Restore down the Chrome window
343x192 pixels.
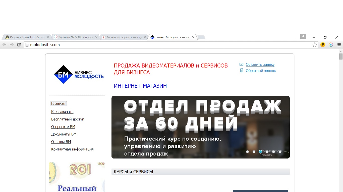tap(325, 37)
